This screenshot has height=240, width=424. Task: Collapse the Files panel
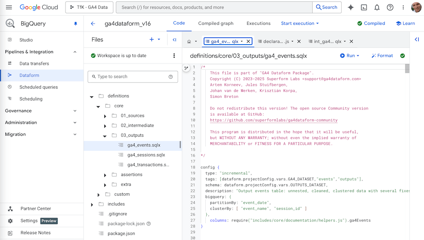pyautogui.click(x=174, y=40)
